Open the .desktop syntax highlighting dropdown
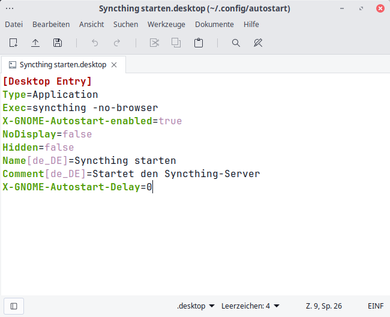Viewport: 390px width, 317px height. coord(196,306)
